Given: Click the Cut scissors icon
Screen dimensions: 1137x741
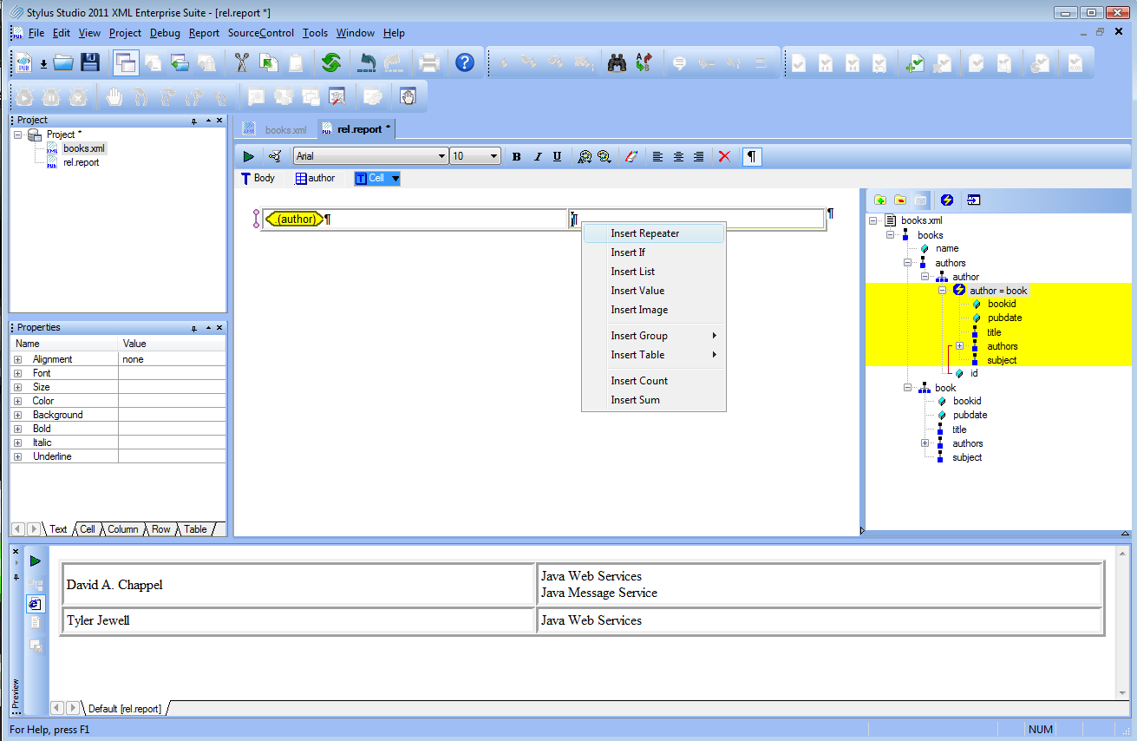Looking at the screenshot, I should (x=242, y=62).
